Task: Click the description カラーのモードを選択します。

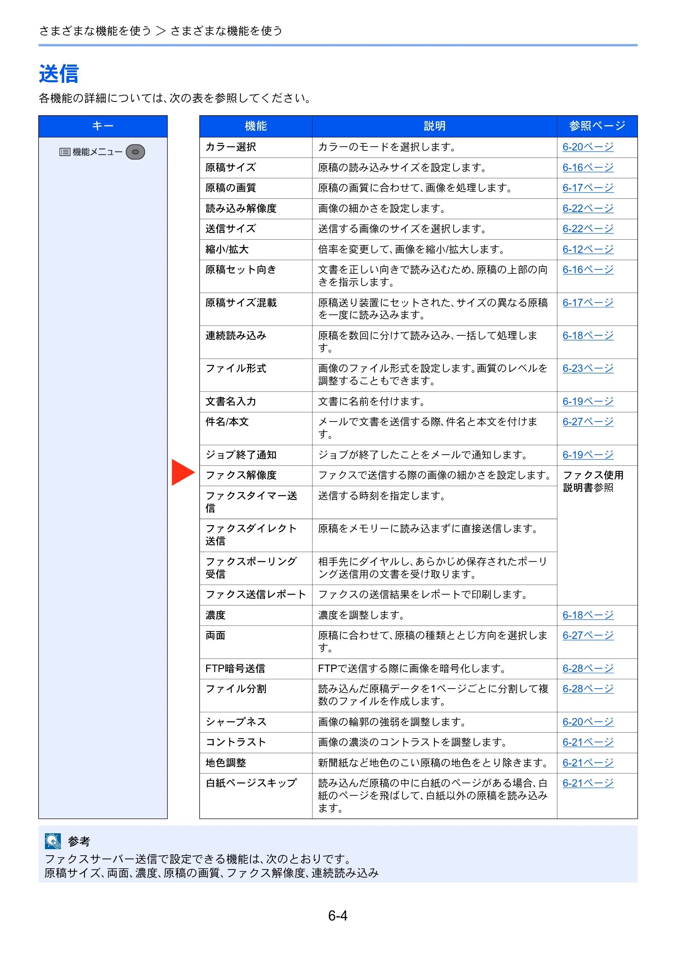Action: coord(387,147)
